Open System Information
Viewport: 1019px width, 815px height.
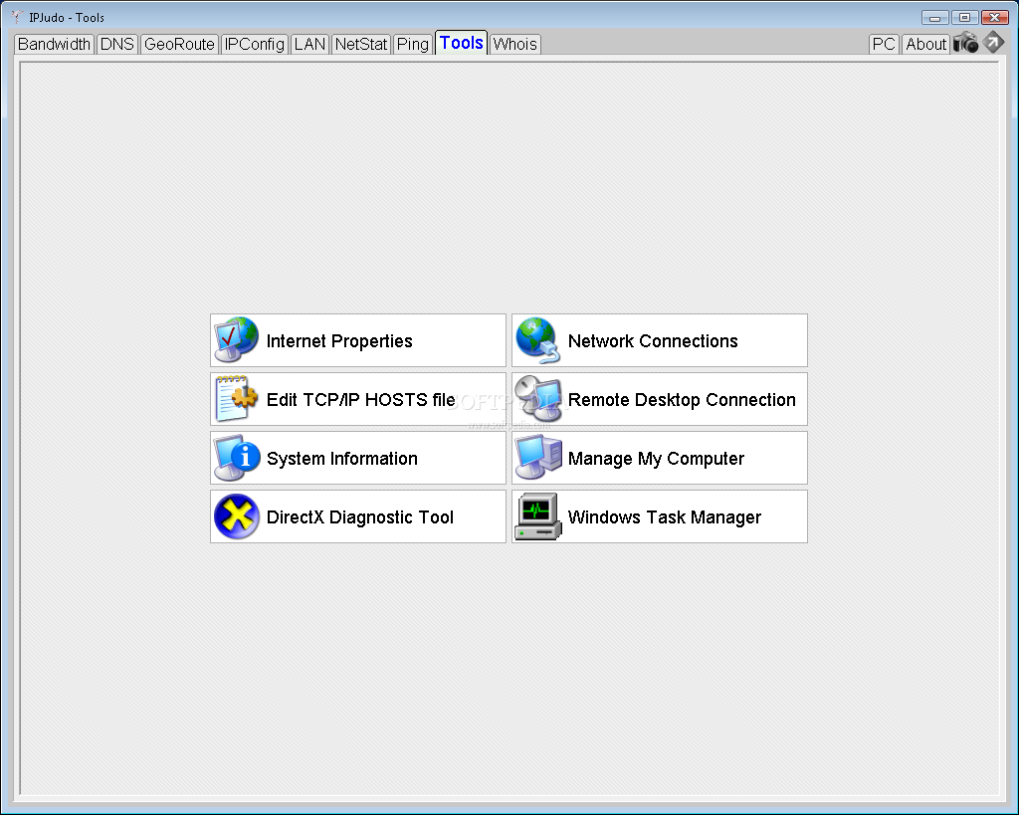(358, 458)
